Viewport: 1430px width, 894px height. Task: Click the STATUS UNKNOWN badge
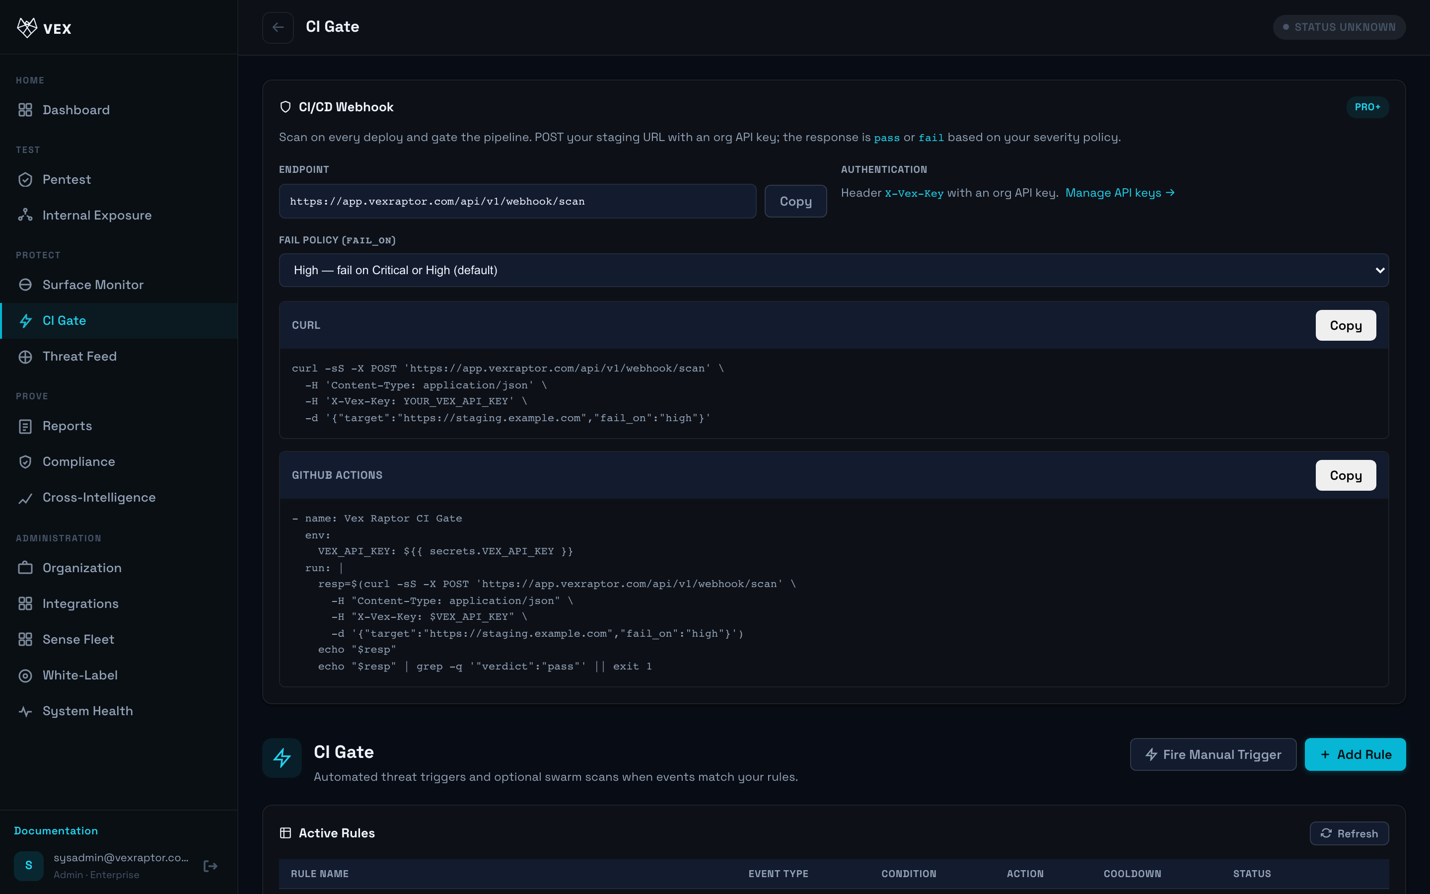click(1339, 27)
